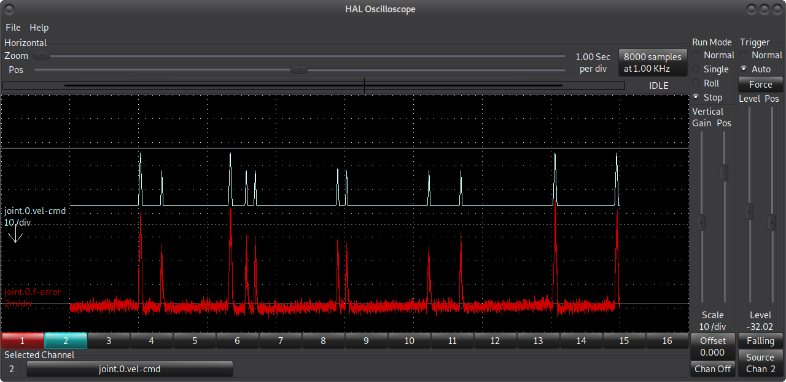Select channel 15 button
This screenshot has width=786, height=382.
point(625,340)
